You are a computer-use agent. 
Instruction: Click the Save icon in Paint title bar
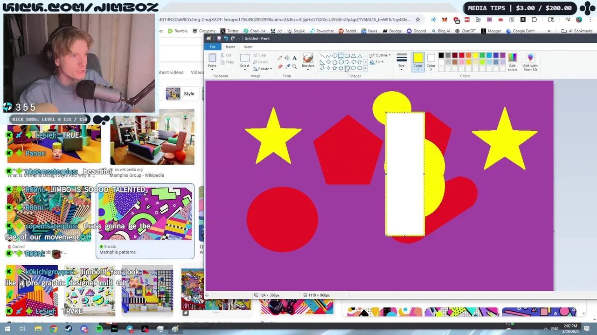(x=219, y=39)
